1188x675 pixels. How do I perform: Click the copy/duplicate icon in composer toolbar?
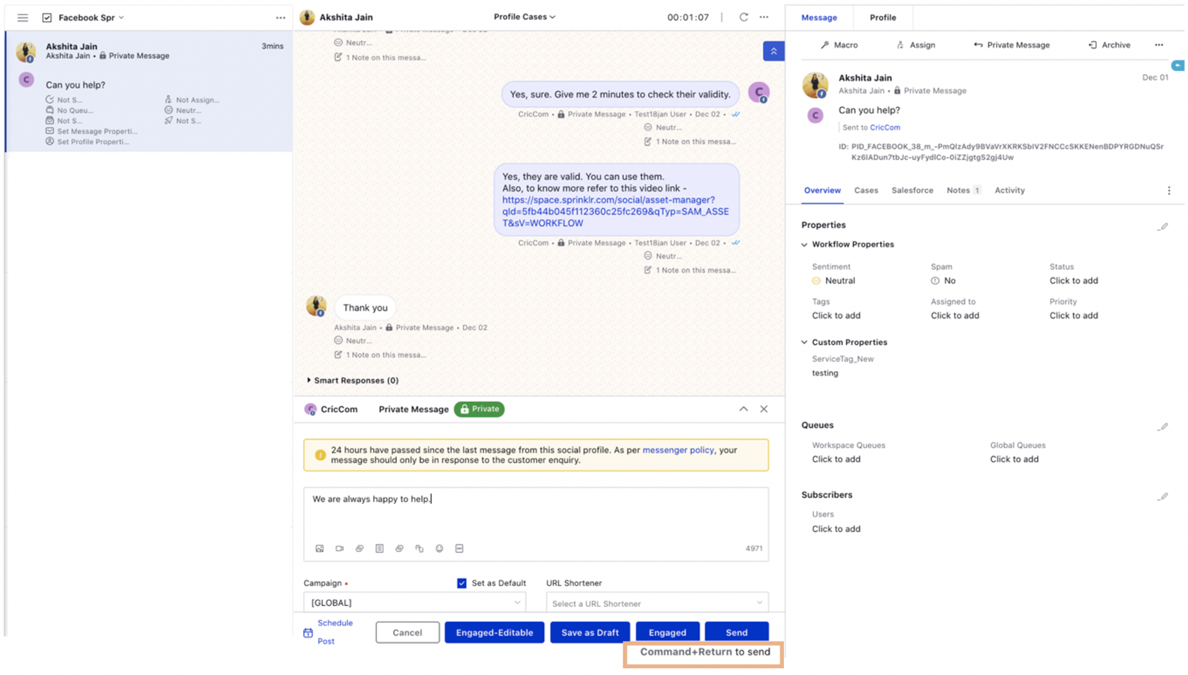tap(419, 549)
